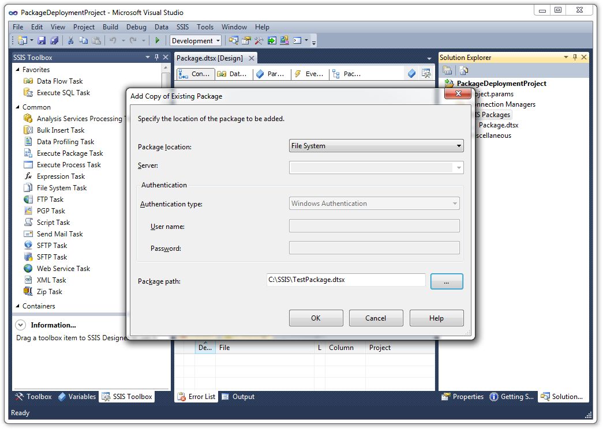Collapse the Information section chevron

[x=20, y=325]
